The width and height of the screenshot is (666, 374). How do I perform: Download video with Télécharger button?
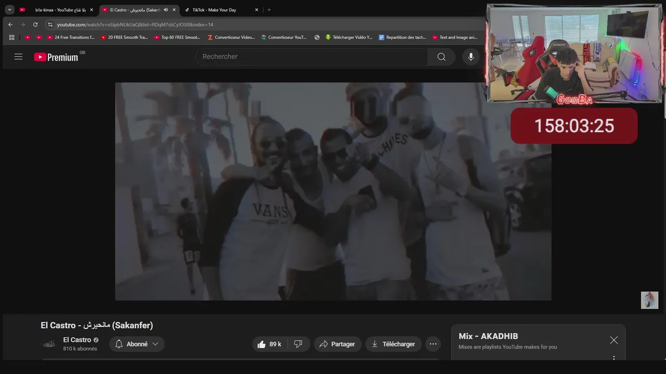[393, 344]
